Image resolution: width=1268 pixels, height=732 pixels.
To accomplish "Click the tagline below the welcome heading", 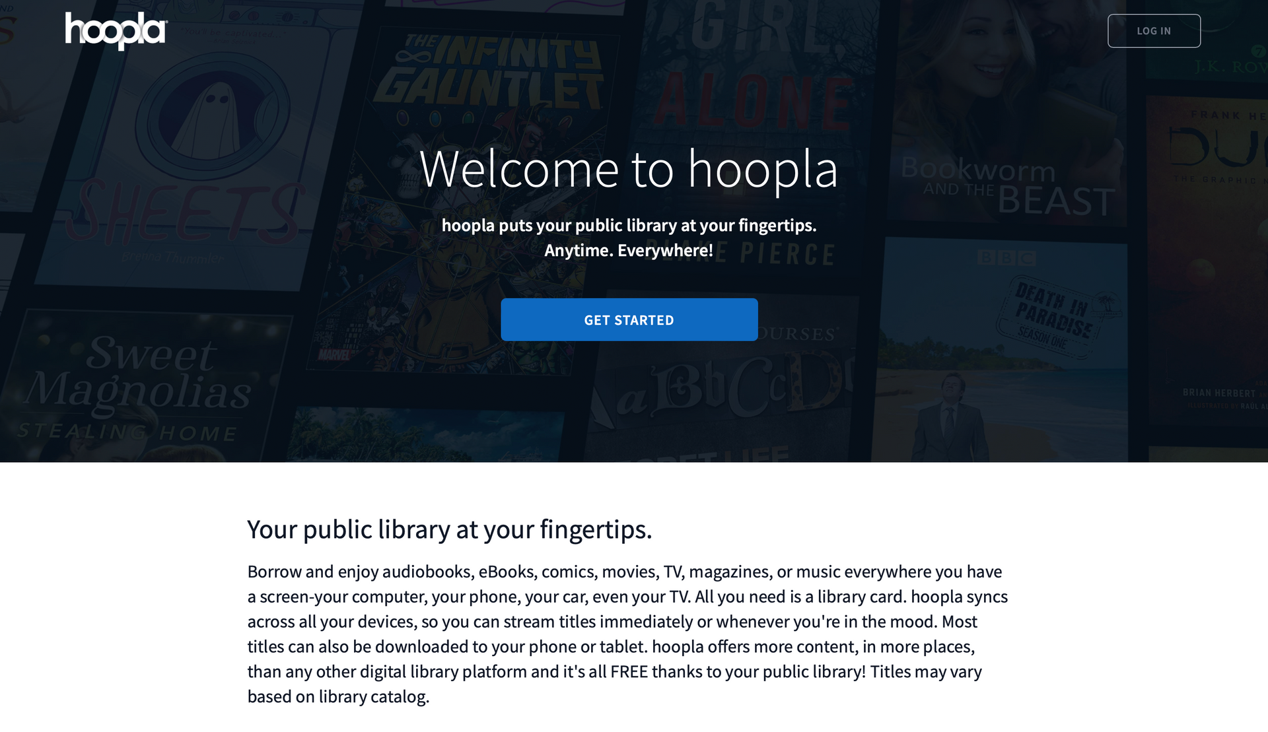I will click(629, 237).
